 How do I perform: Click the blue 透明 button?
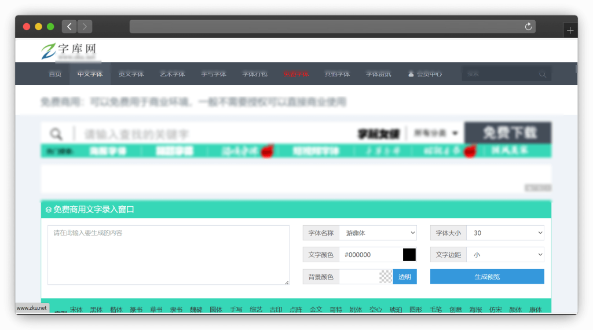tap(405, 277)
